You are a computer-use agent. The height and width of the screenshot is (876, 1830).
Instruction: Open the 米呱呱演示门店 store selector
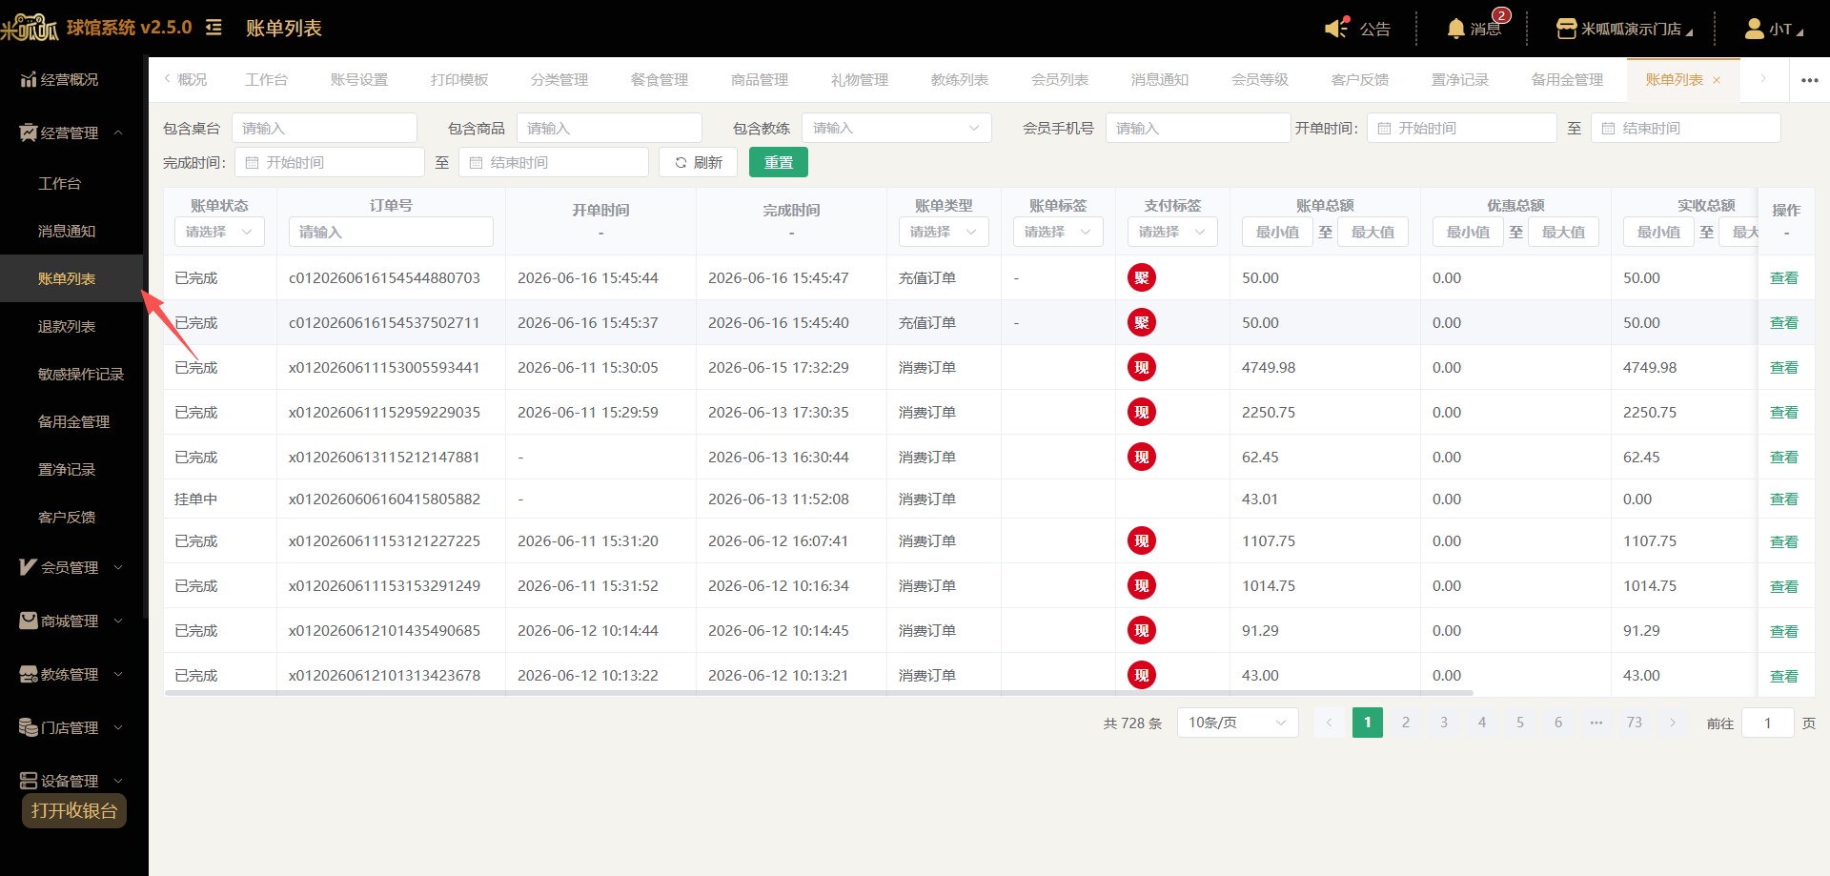1624,29
